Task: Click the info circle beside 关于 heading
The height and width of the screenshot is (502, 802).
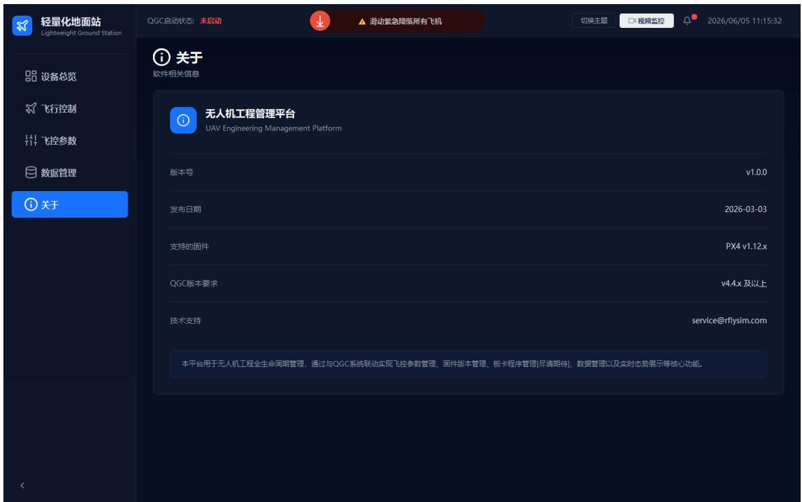Action: [x=162, y=57]
